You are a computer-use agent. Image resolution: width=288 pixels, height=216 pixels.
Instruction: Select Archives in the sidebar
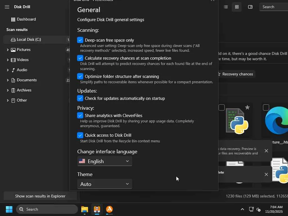click(x=24, y=90)
